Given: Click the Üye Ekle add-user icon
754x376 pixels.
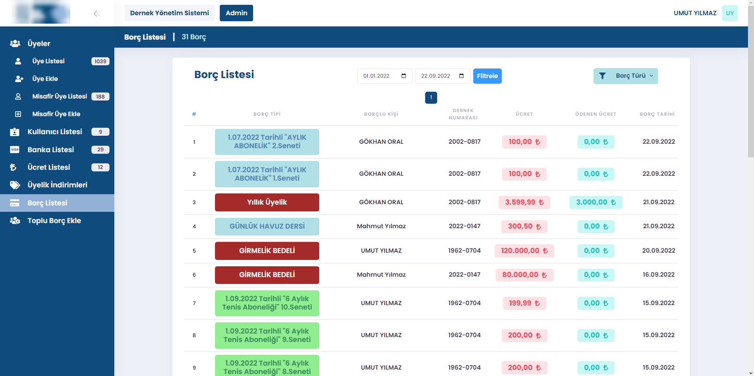Looking at the screenshot, I should [19, 79].
